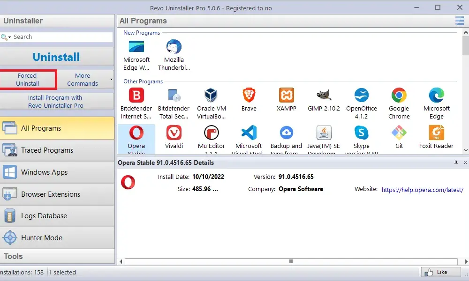
Task: Open the Windows Apps section
Action: (57, 172)
